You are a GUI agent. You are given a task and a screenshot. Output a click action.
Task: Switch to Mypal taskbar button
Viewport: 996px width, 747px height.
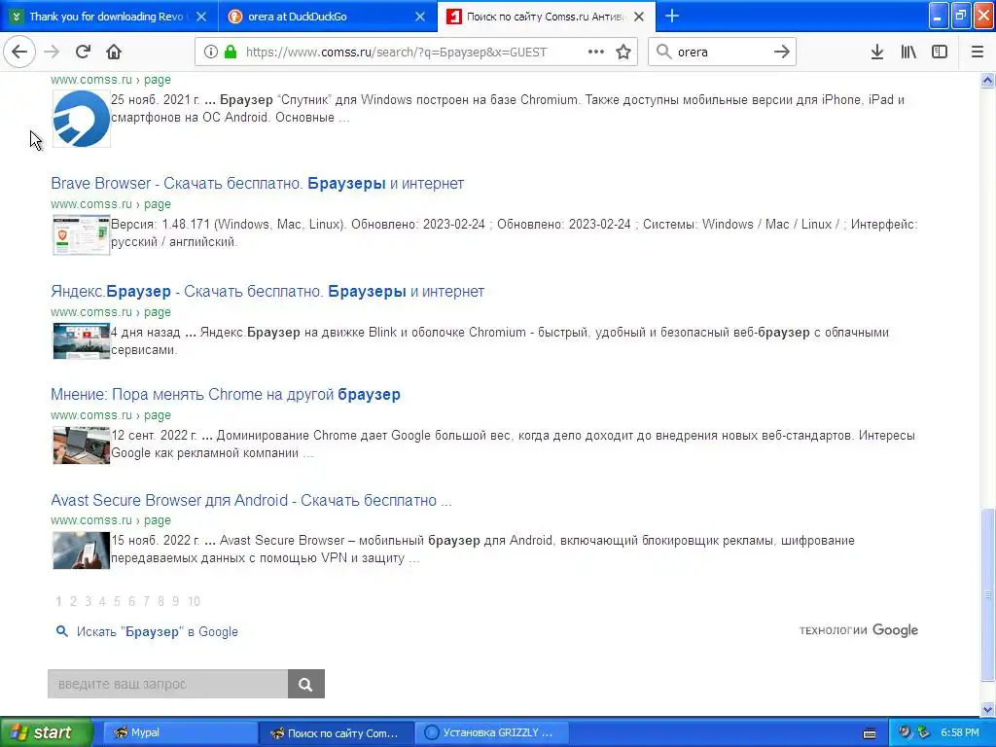tap(180, 732)
